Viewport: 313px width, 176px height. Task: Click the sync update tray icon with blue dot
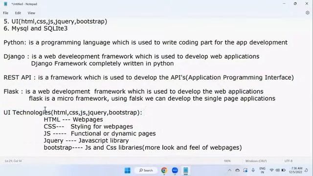[x=246, y=170]
